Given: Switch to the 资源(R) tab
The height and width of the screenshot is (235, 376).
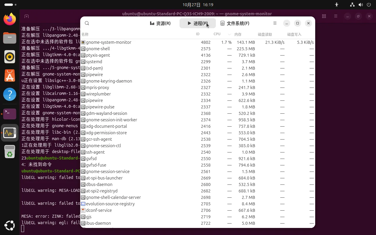Looking at the screenshot, I should click(x=160, y=23).
